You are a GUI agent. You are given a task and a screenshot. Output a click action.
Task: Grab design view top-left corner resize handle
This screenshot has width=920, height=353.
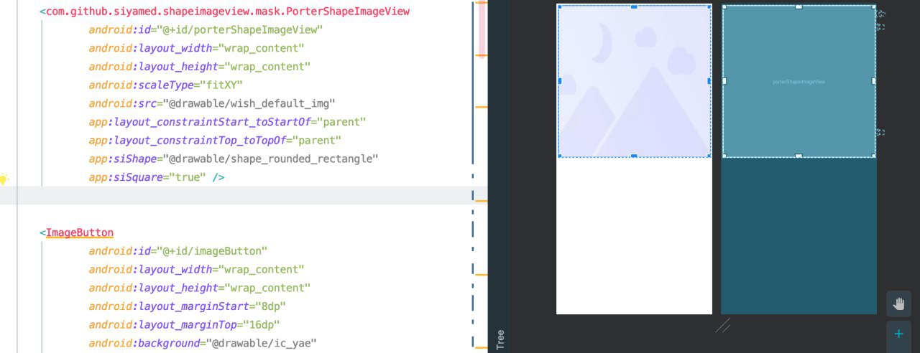(x=559, y=6)
